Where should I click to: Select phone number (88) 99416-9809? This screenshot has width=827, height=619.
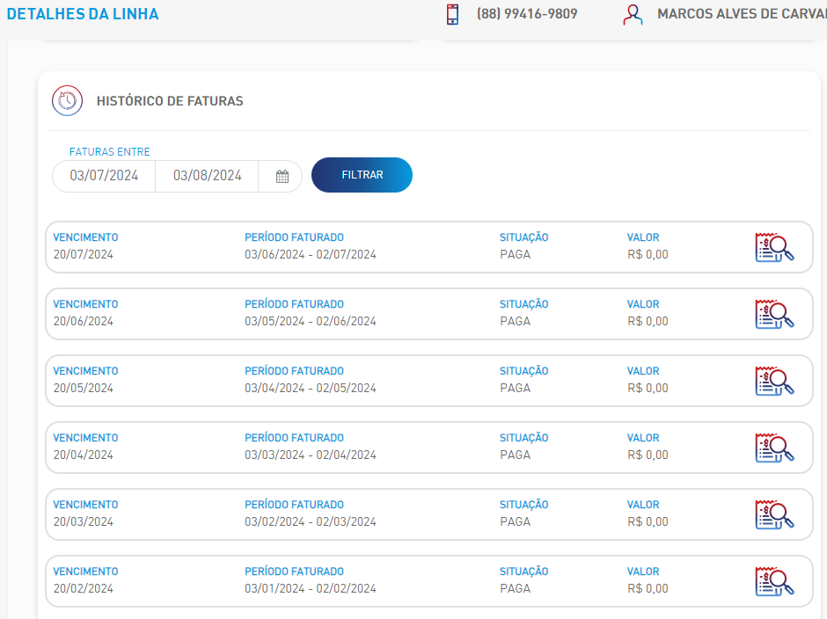(x=527, y=14)
